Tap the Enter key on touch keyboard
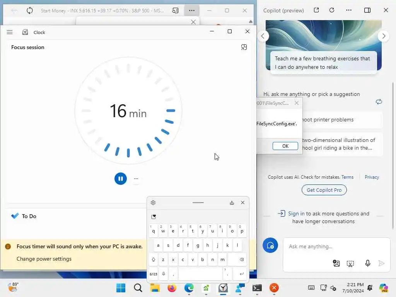396x297 pixels. [239, 274]
